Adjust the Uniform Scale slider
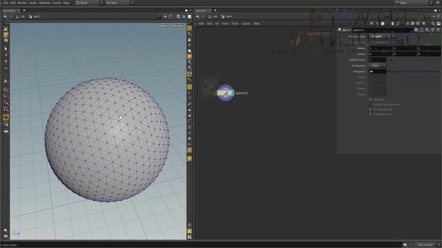 click(414, 60)
